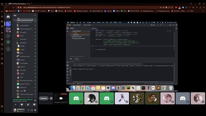Click Discord in the streamed macOS dock
The width and height of the screenshot is (206, 116).
(x=113, y=88)
